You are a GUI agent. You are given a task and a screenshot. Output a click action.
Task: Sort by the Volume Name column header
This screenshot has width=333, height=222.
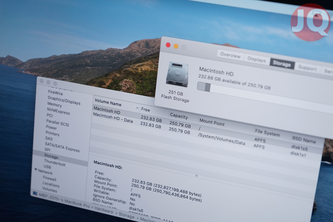[108, 102]
